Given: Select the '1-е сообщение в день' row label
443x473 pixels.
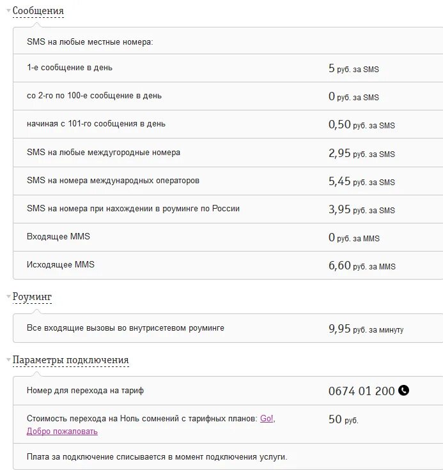Looking at the screenshot, I should point(70,67).
